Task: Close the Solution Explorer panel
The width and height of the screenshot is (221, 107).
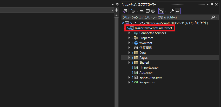Action: pyautogui.click(x=217, y=4)
